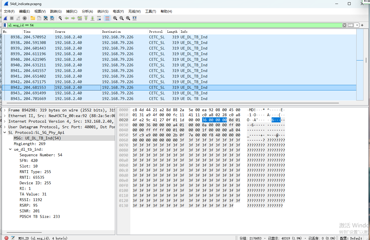Open display filter history dropdown

click(357, 25)
